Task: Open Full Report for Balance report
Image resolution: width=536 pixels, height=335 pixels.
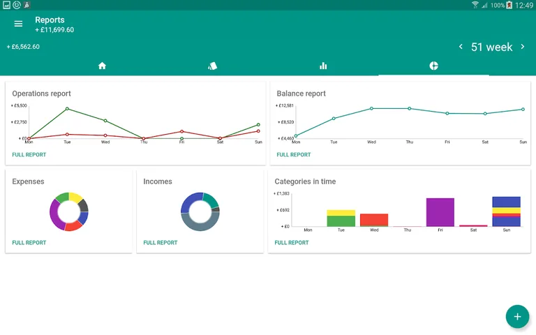Action: [x=294, y=155]
